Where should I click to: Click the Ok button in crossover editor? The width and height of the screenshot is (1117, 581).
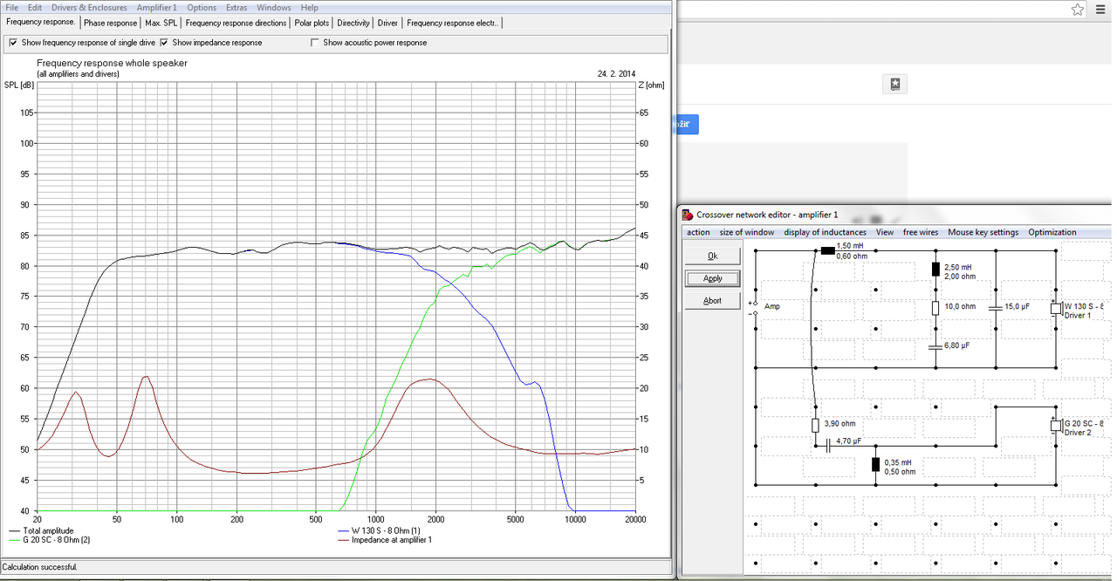(713, 256)
